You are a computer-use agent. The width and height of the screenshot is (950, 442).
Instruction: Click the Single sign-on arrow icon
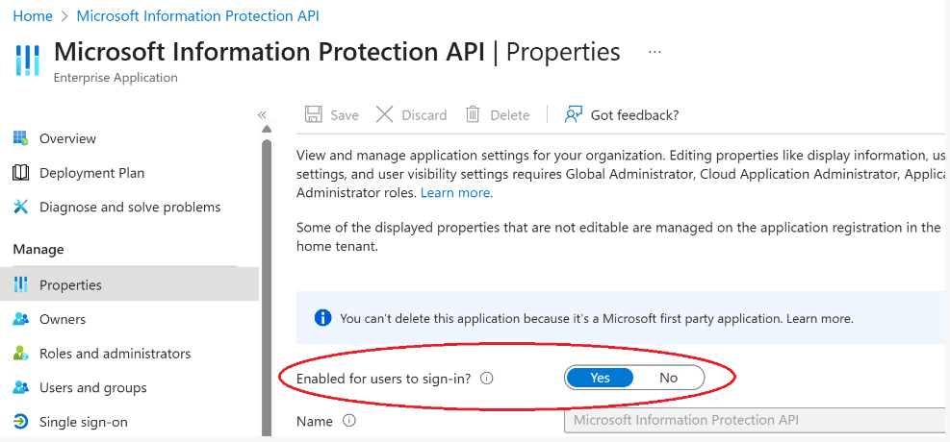point(20,422)
